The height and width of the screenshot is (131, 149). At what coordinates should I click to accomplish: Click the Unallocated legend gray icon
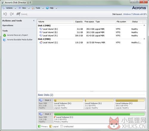[x=61, y=126]
